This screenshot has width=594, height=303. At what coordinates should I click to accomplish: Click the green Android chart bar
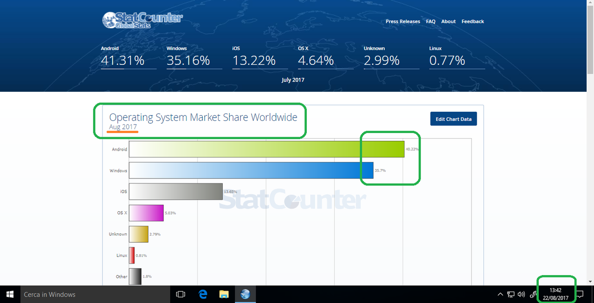coord(267,149)
